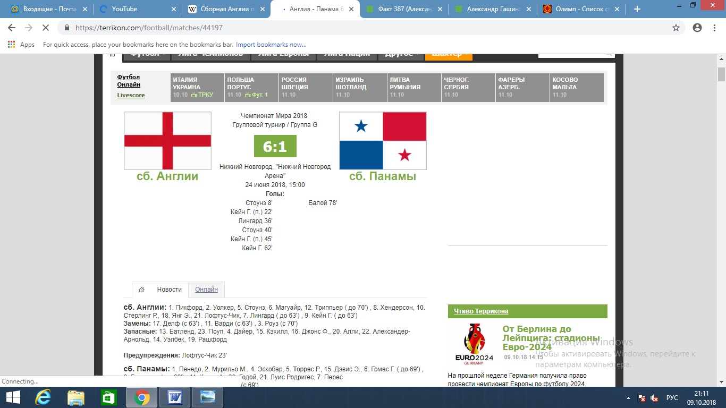Close the Сборная Англии Wikipedia tab
The image size is (726, 408).
pos(263,9)
